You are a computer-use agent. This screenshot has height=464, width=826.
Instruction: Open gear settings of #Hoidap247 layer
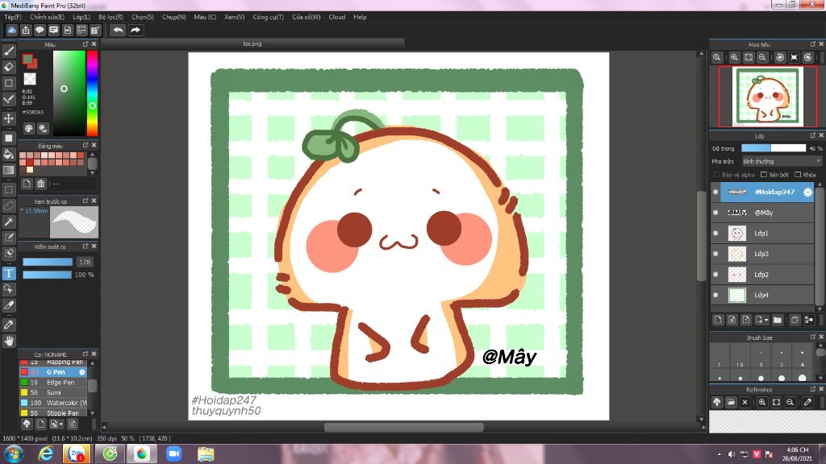click(807, 193)
